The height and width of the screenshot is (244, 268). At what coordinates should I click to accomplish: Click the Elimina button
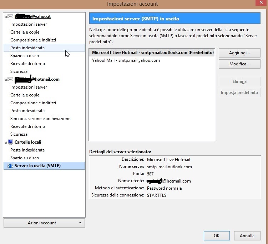tap(239, 81)
